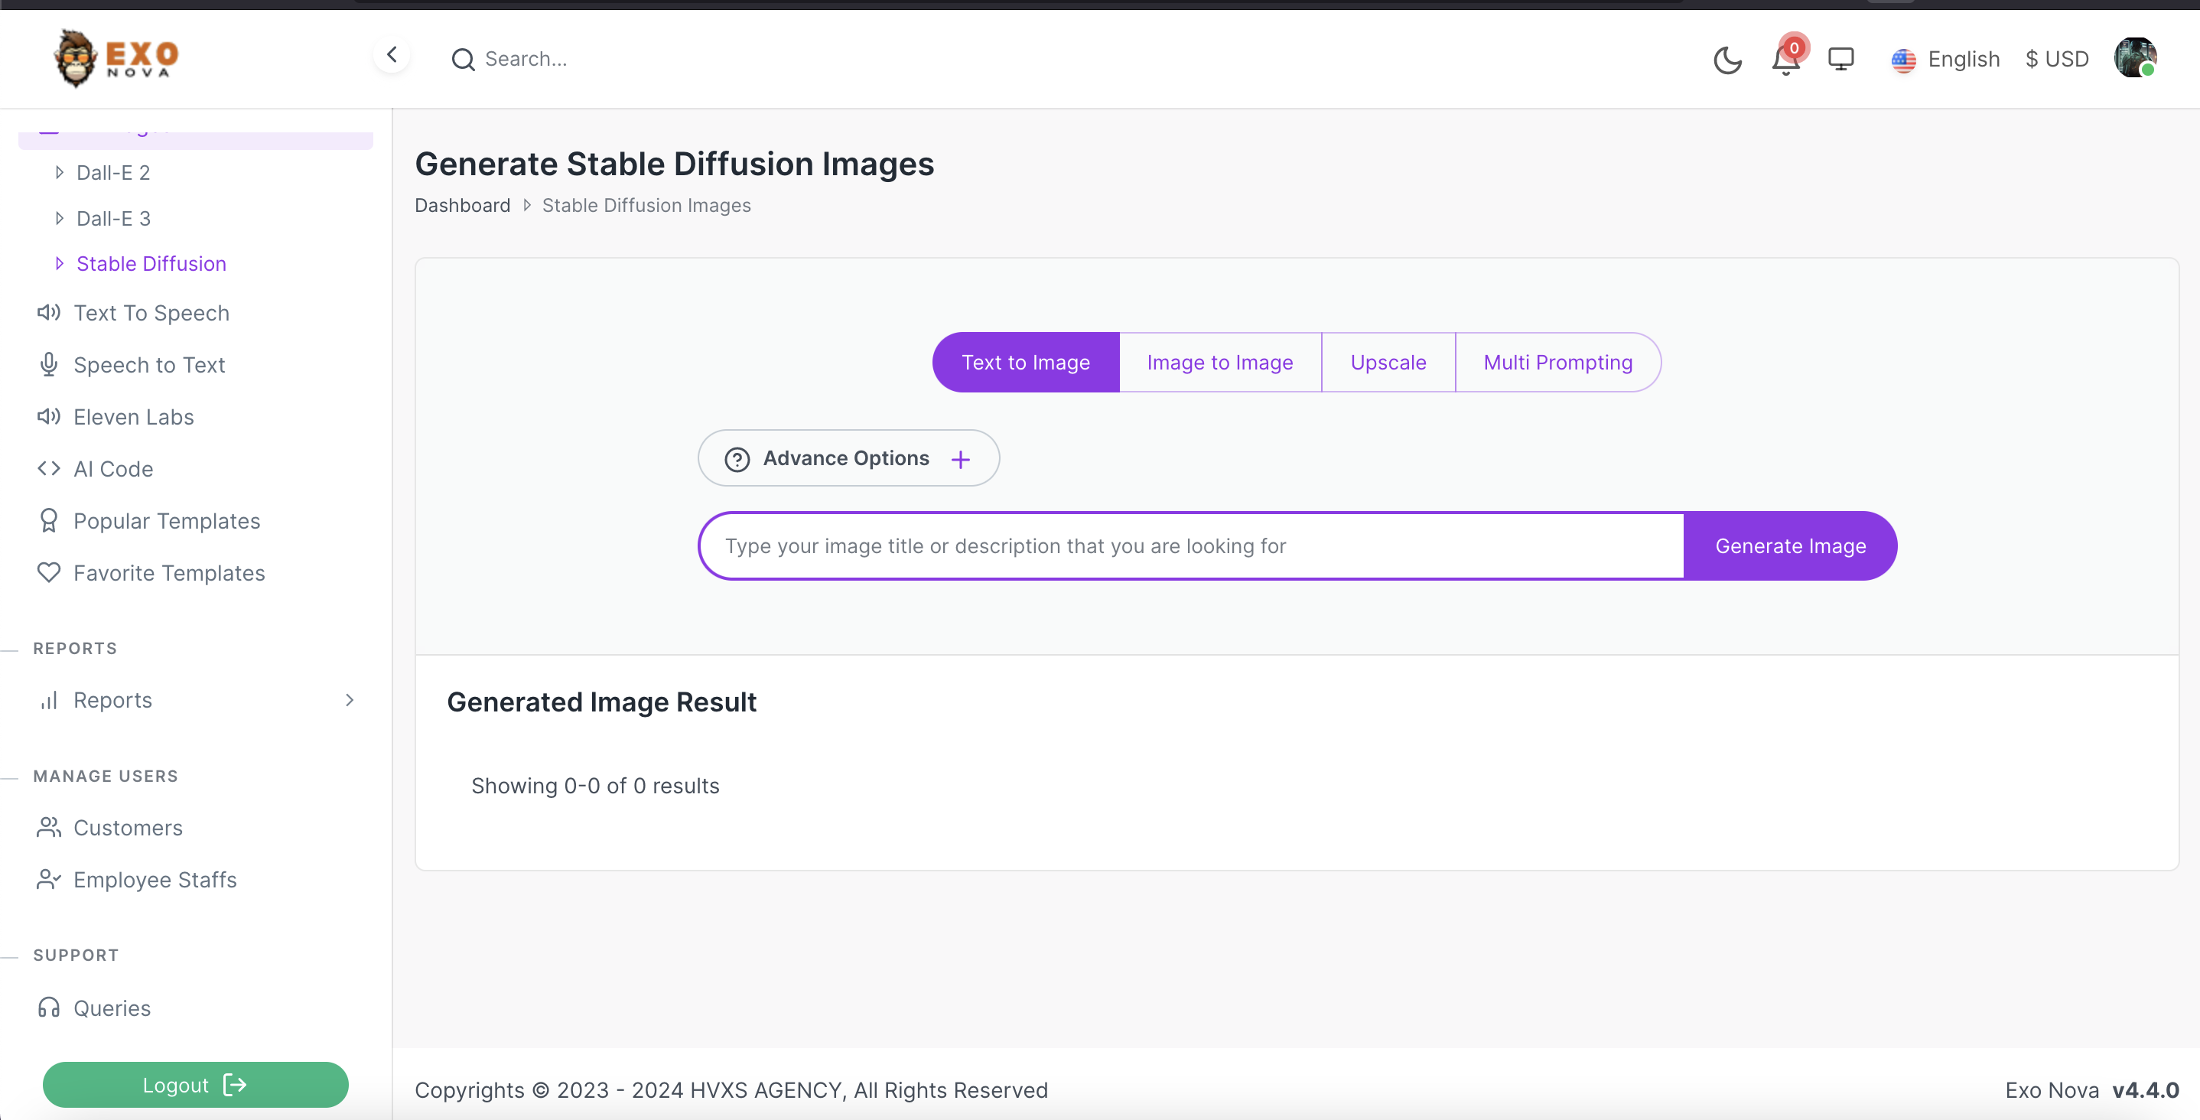Screen dimensions: 2200x1120
Task: Click the Exo Nova logo
Action: (x=117, y=58)
